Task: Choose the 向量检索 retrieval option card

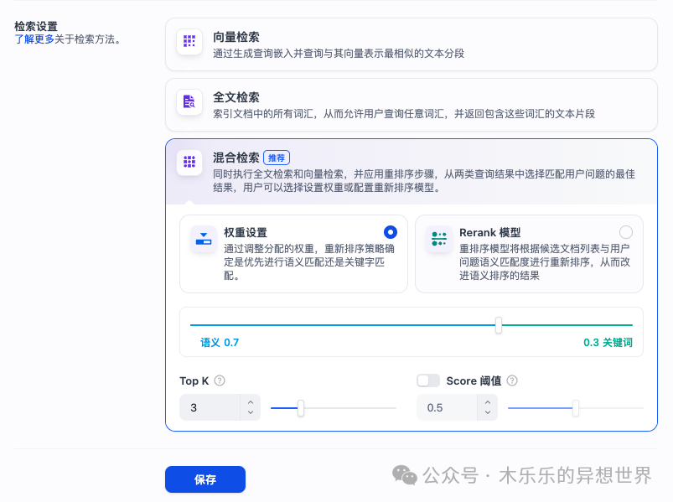Action: (x=412, y=44)
